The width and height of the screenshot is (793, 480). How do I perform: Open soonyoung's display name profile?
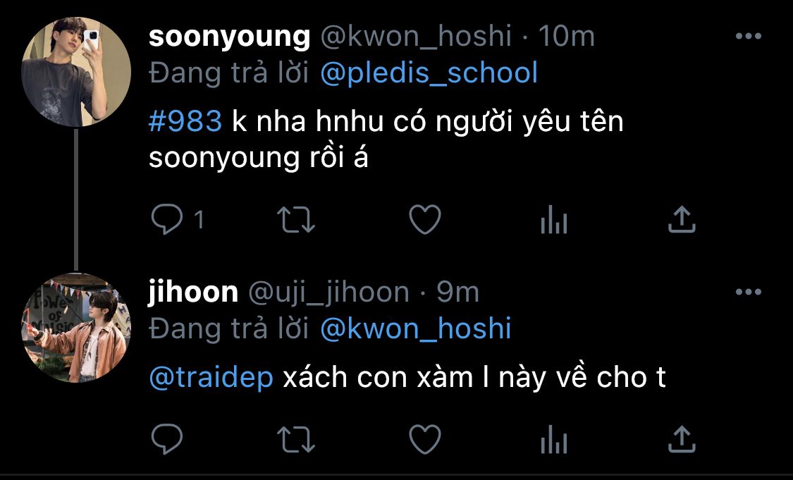pyautogui.click(x=230, y=37)
